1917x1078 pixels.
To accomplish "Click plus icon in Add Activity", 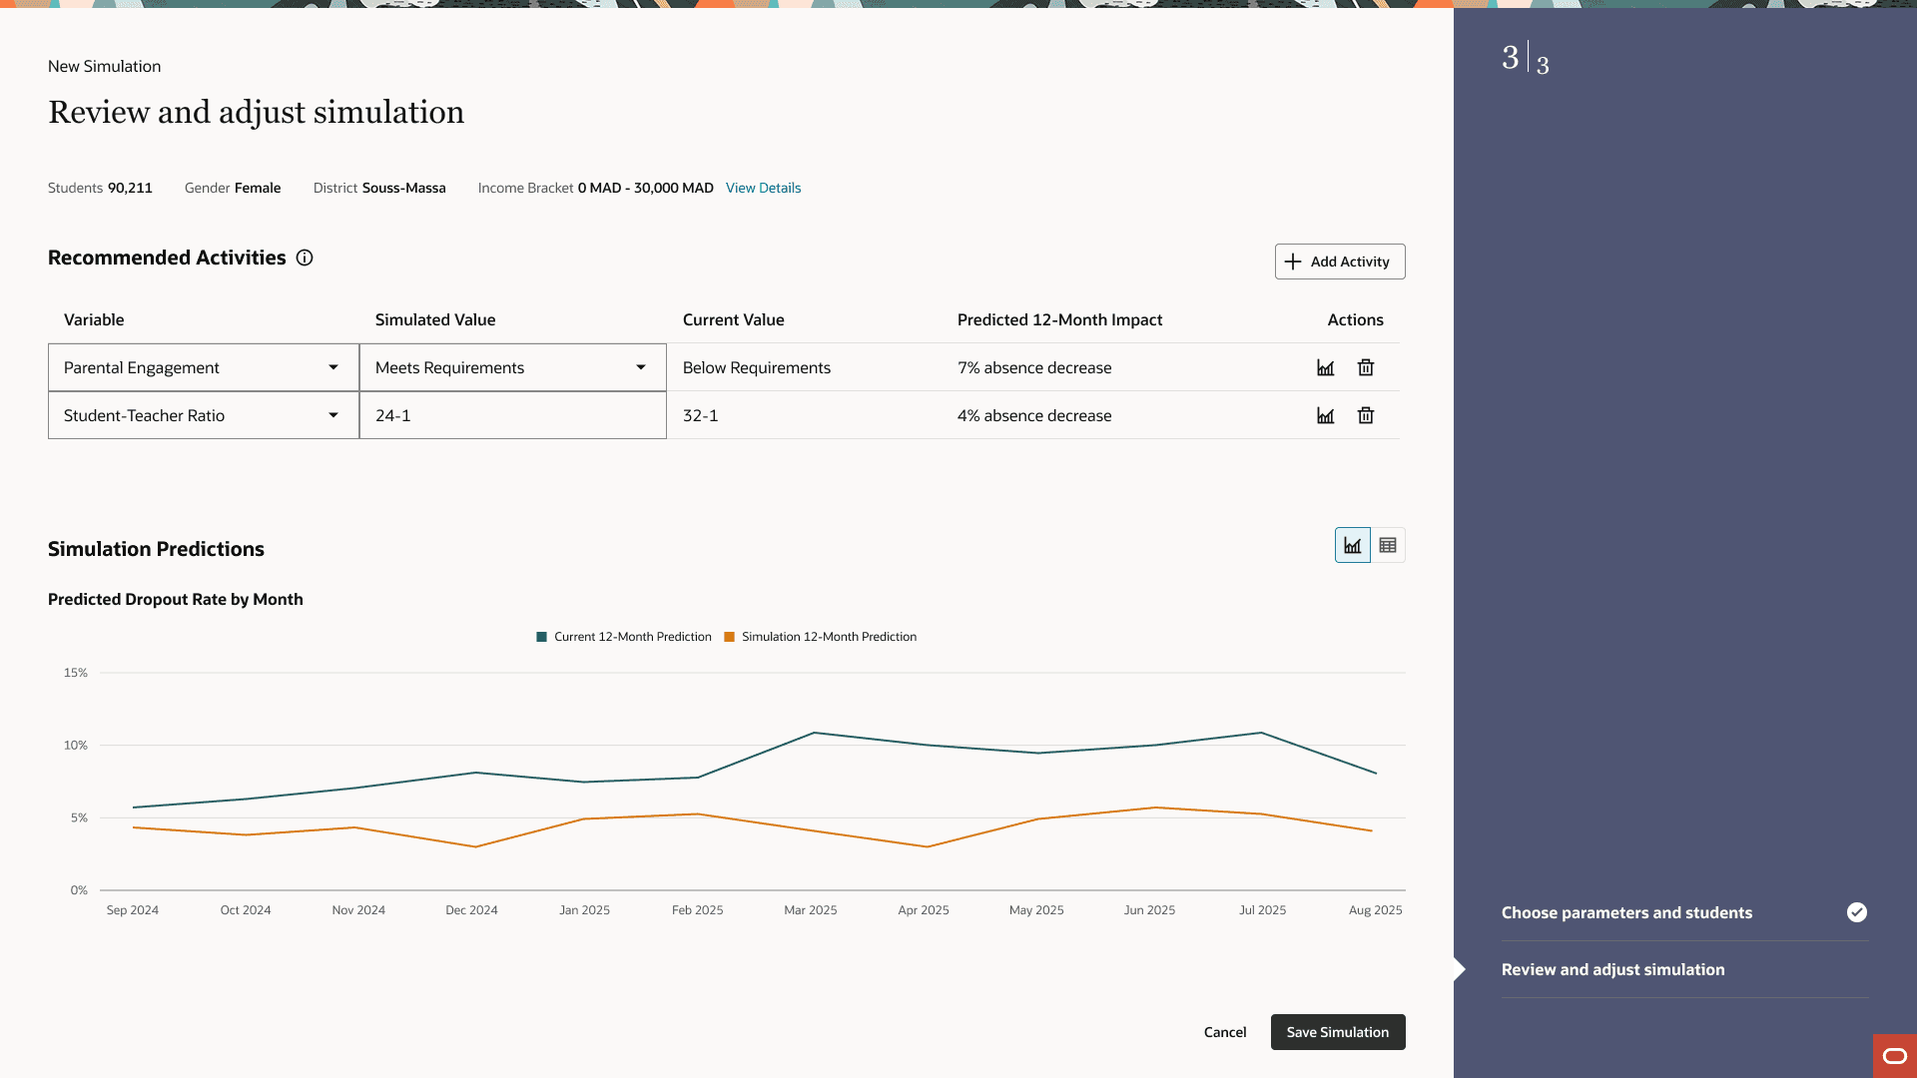I will tap(1293, 262).
